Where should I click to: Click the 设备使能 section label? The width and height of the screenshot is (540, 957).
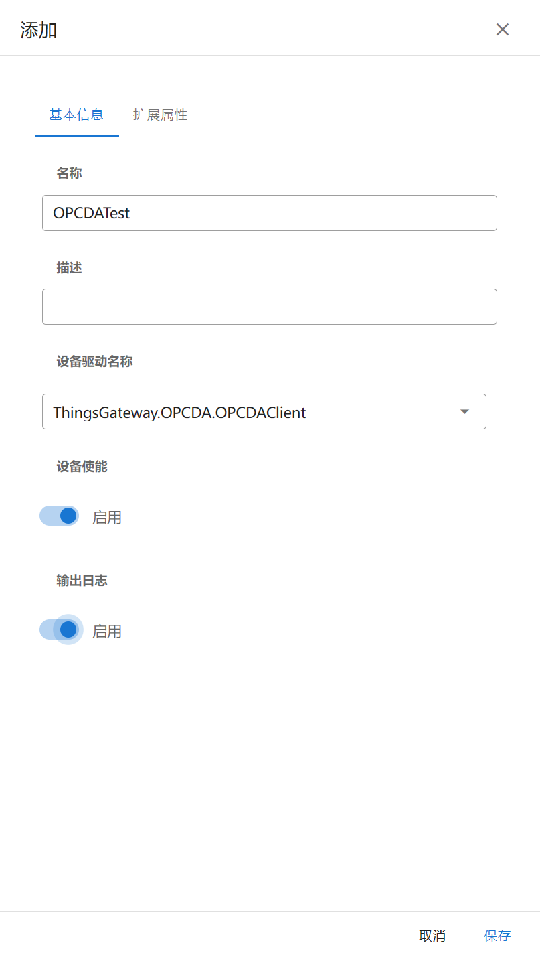(82, 467)
